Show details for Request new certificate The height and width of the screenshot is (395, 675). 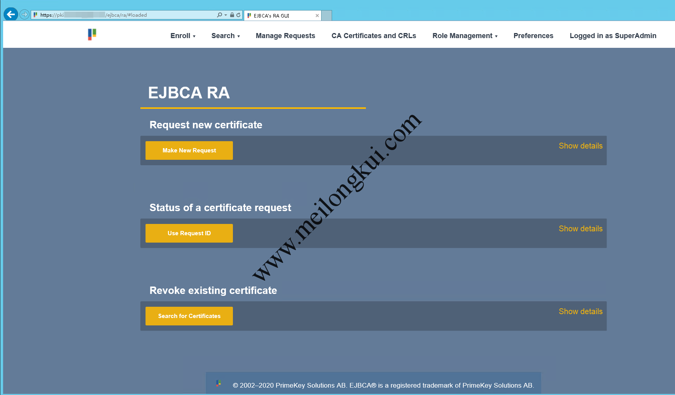pos(581,146)
